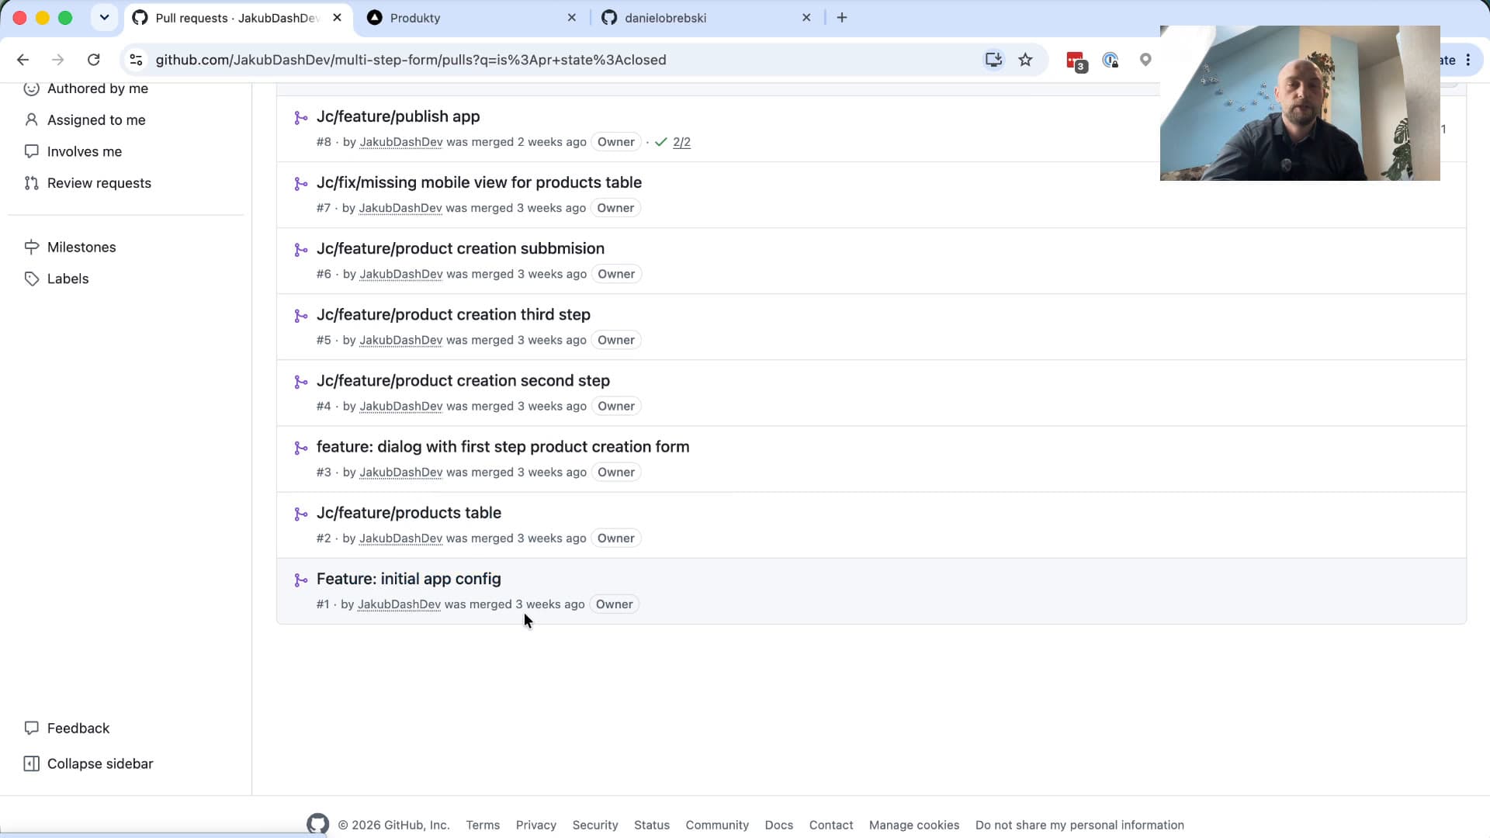Click the Owner badge on PR #5
1490x838 pixels.
616,340
